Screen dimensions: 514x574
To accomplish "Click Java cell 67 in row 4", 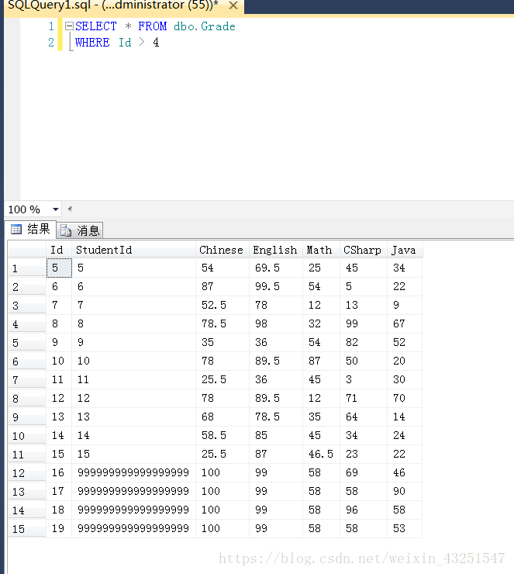I will [404, 324].
